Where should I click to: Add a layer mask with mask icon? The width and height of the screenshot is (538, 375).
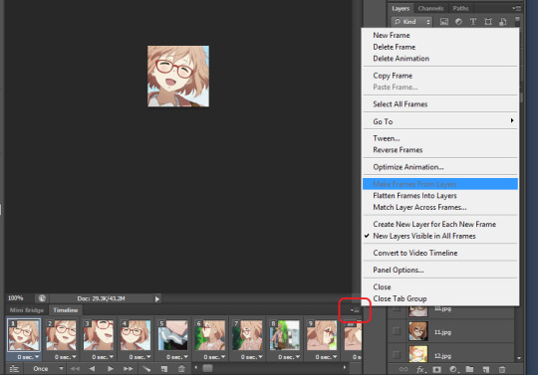coord(436,369)
